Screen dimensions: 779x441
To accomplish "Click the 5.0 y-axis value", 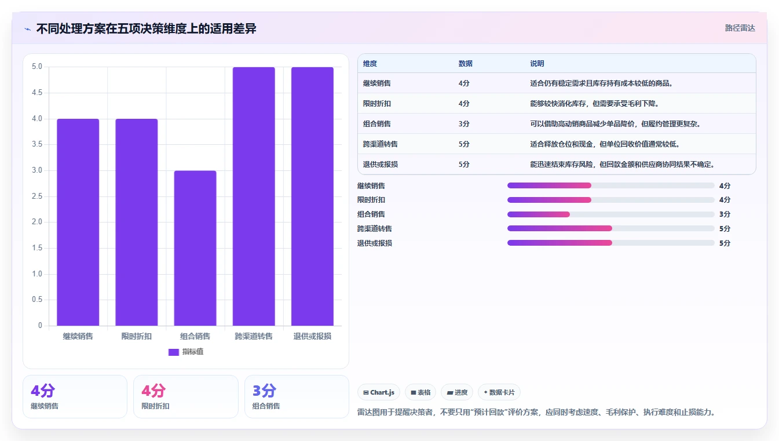I will pos(36,67).
